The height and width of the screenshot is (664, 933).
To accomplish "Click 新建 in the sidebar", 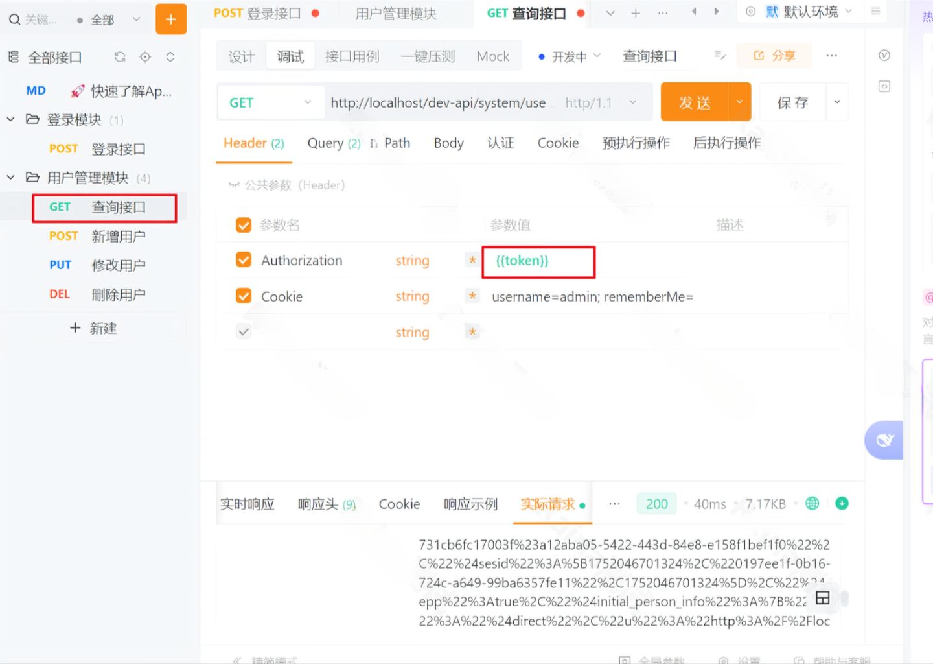I will [93, 327].
